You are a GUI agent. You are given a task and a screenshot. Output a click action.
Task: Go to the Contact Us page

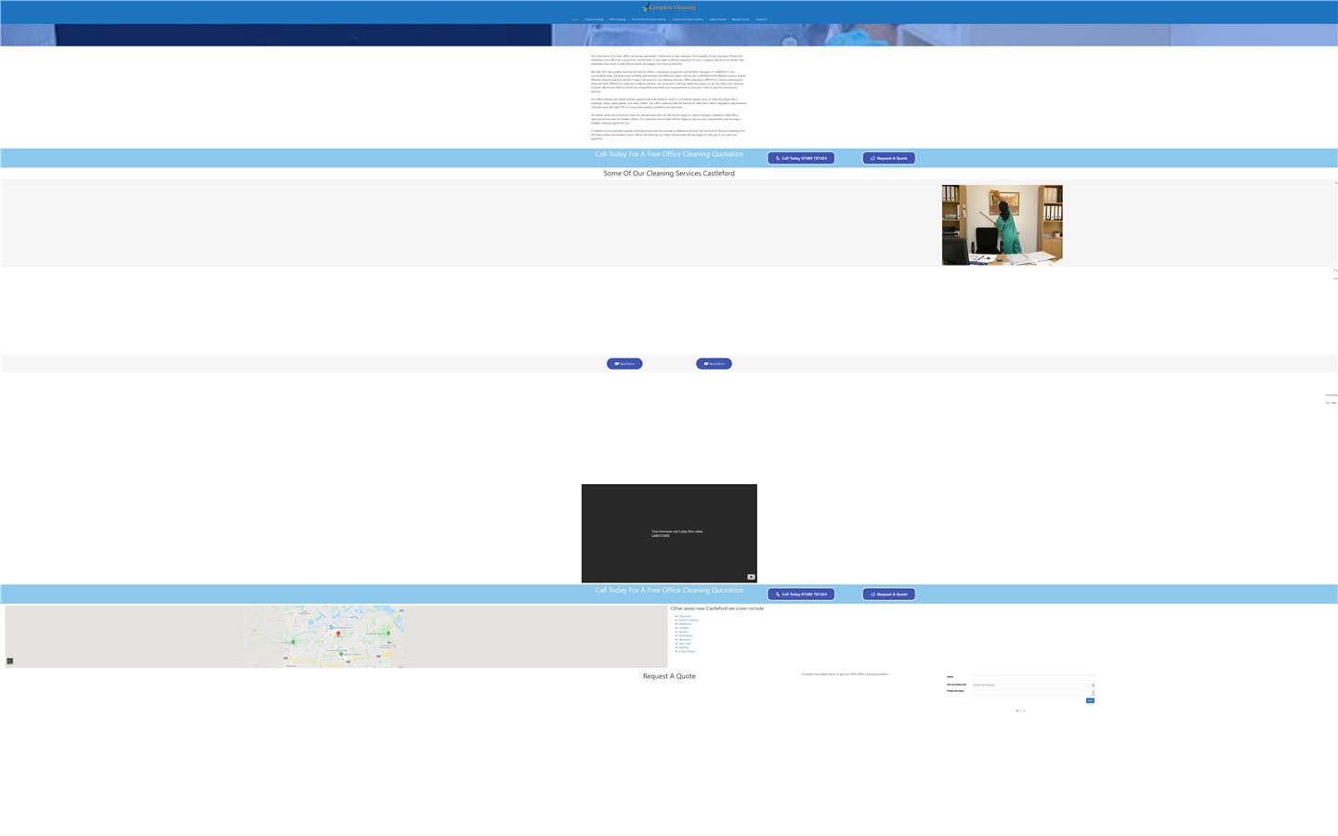[761, 20]
